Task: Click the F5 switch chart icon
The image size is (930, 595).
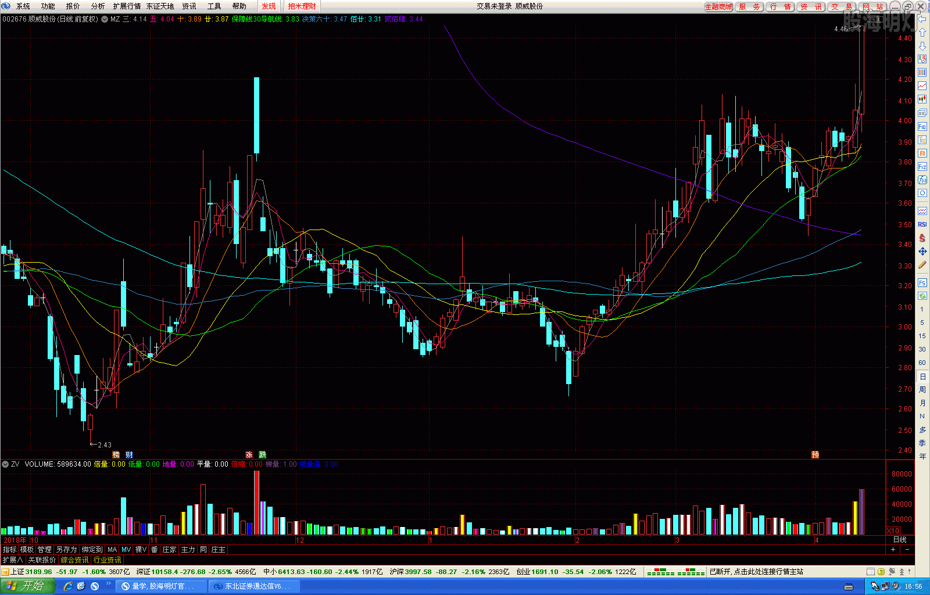Action: tap(922, 282)
